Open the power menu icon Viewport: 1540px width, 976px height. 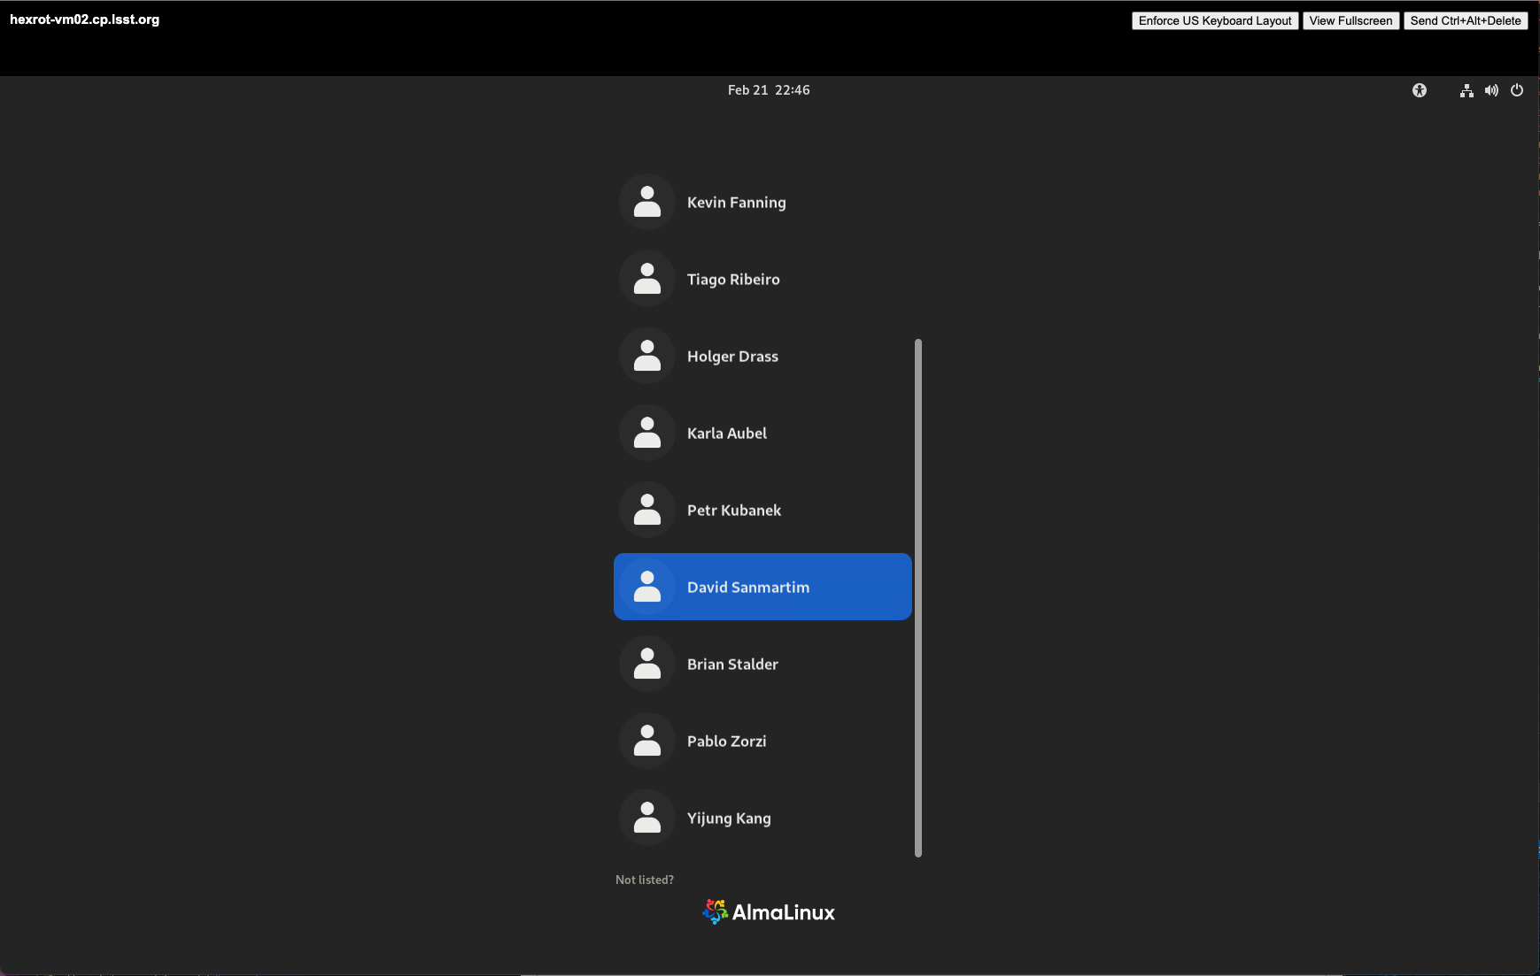pyautogui.click(x=1517, y=90)
